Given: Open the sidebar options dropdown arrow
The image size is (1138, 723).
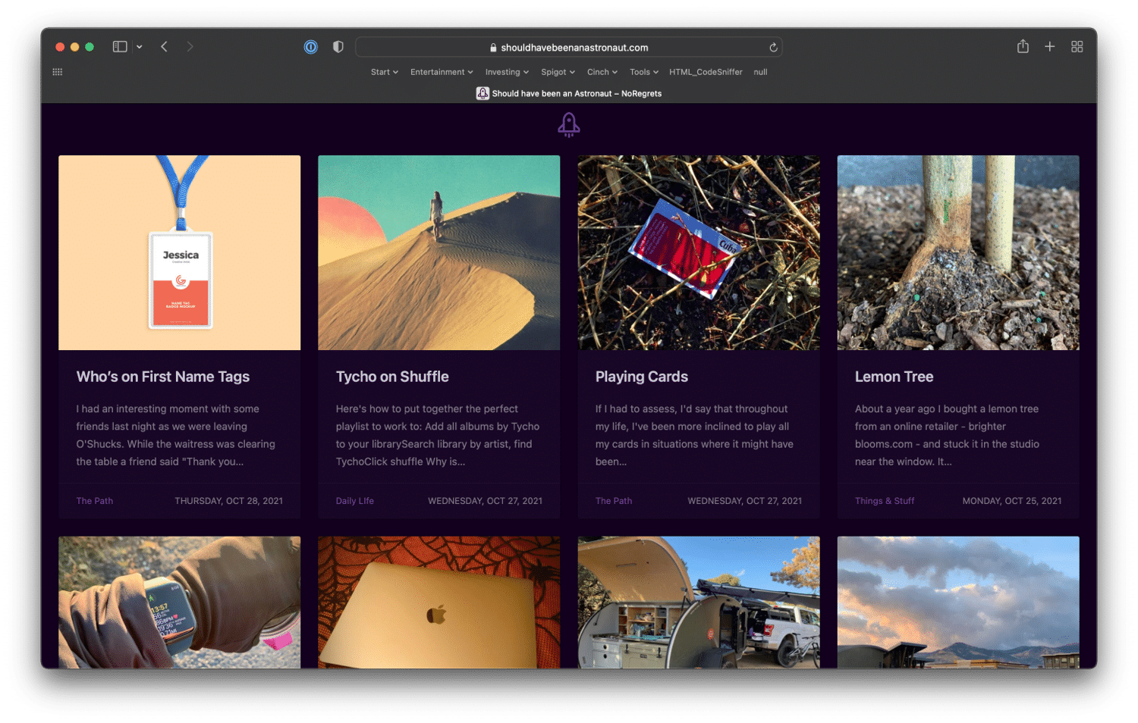Looking at the screenshot, I should pos(140,47).
